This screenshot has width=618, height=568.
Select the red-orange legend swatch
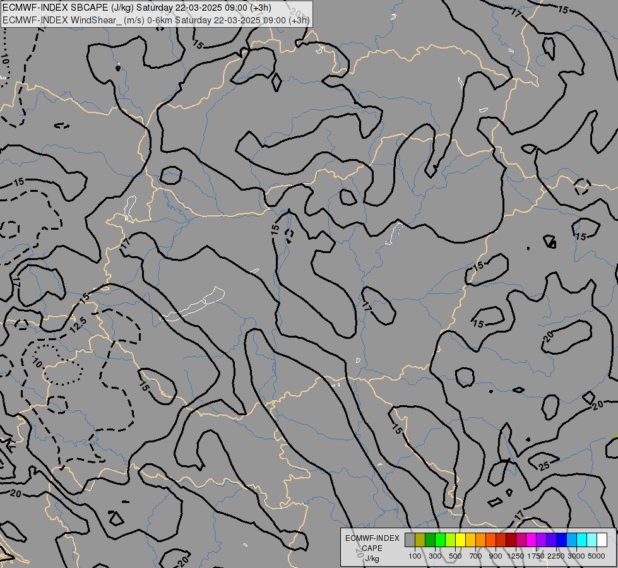point(490,540)
